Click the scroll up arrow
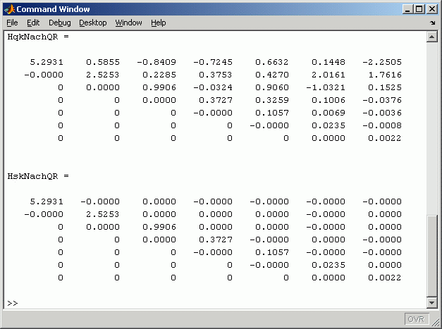 coord(432,36)
